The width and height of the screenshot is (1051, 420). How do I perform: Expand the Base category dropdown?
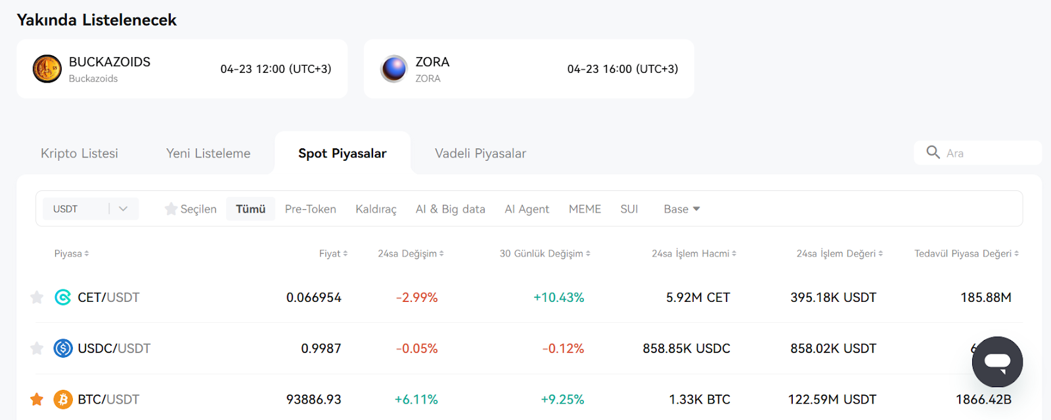pyautogui.click(x=682, y=209)
